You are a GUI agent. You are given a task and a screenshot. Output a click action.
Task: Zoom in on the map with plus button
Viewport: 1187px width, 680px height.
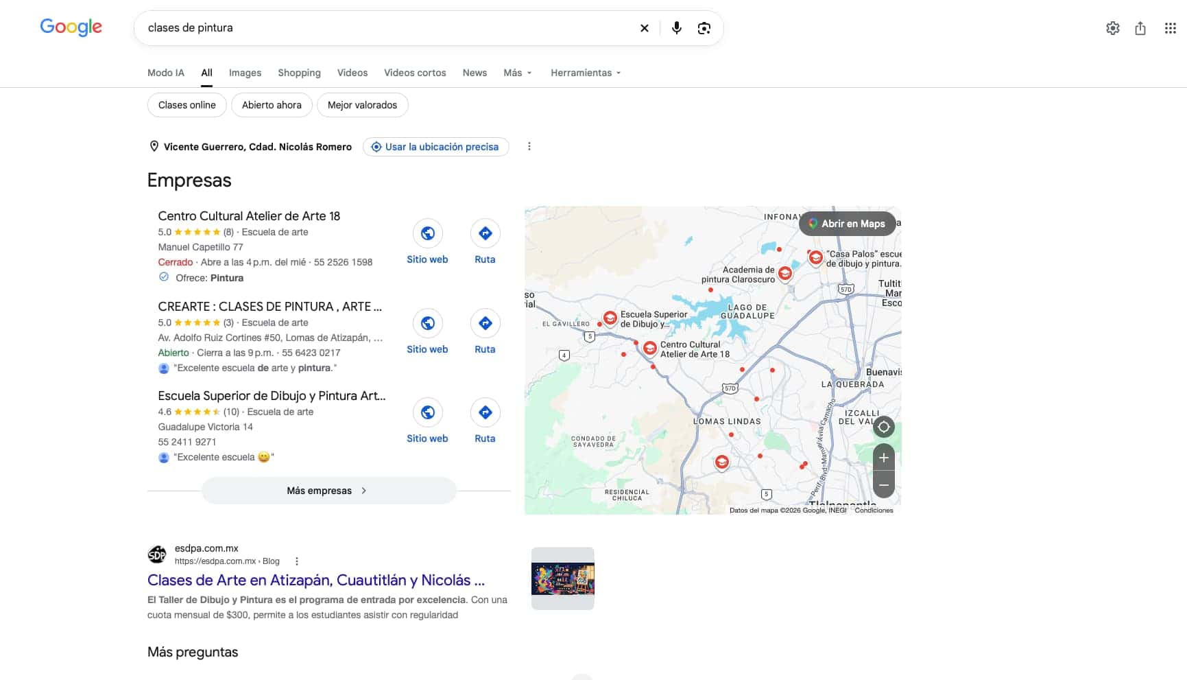pyautogui.click(x=883, y=458)
